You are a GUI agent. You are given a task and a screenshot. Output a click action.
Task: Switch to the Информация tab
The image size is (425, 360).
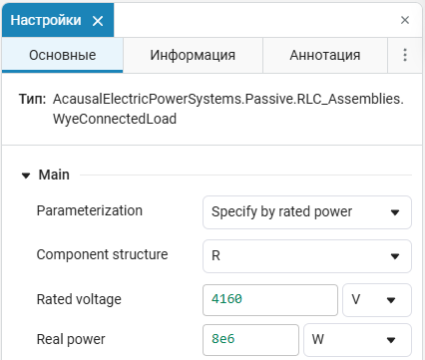coord(193,55)
